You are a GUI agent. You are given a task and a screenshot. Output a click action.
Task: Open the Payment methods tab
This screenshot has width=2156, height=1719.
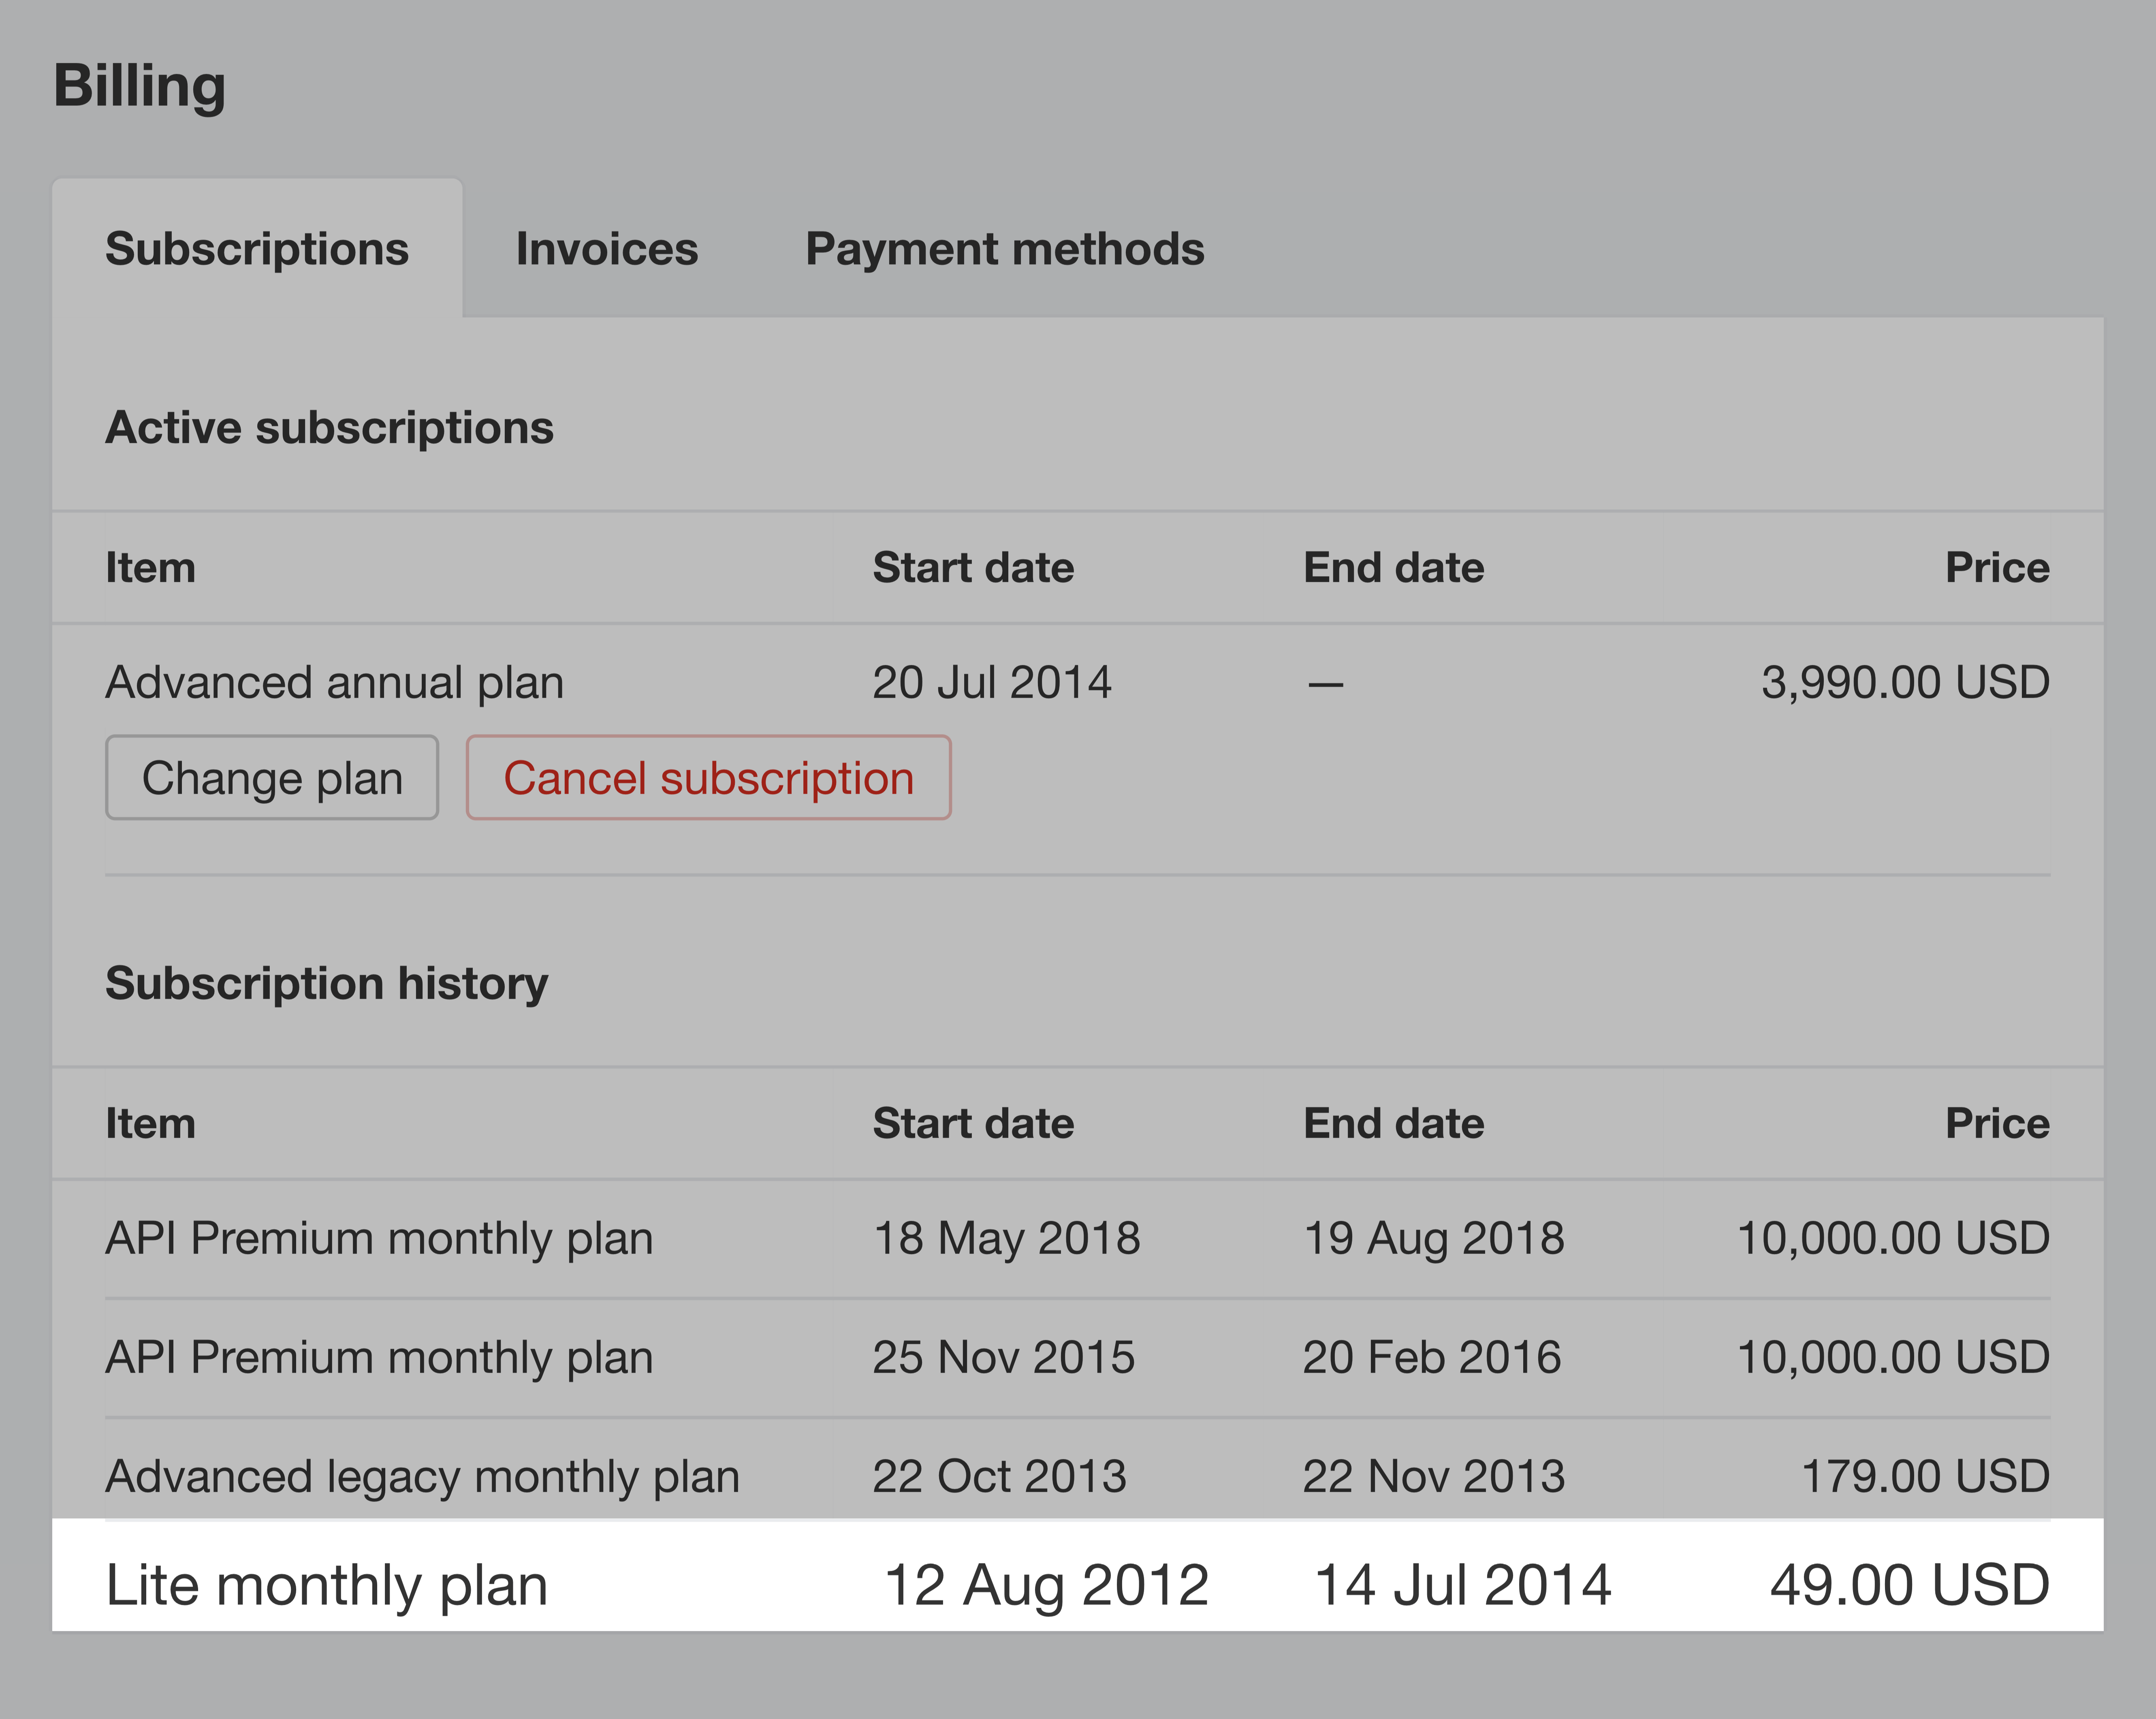1005,249
